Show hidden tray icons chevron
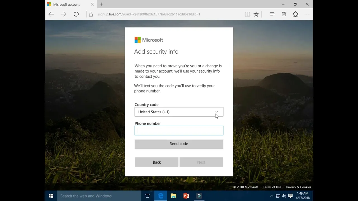 (271, 196)
